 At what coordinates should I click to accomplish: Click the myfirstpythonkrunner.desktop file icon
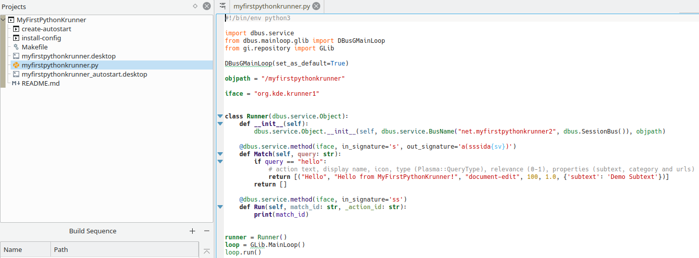coord(16,56)
